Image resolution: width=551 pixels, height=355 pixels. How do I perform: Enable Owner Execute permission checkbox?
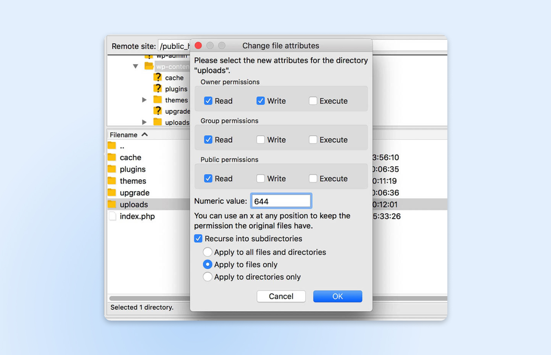313,101
